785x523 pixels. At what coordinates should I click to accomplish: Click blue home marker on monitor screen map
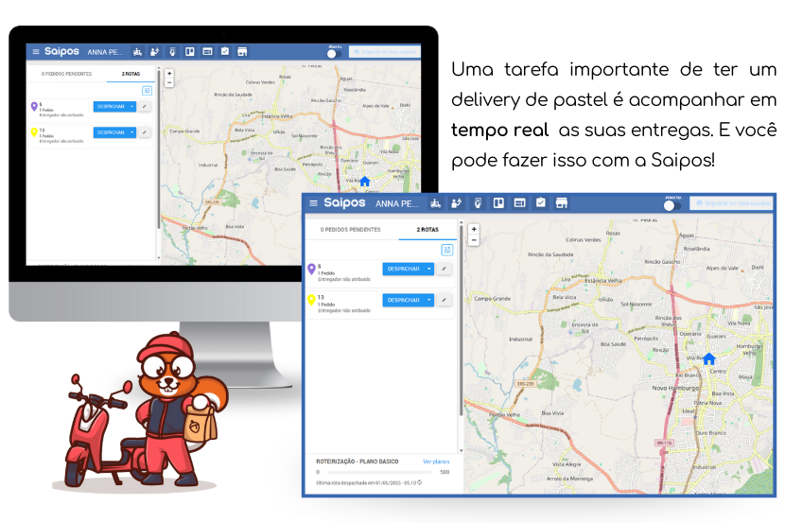[365, 182]
